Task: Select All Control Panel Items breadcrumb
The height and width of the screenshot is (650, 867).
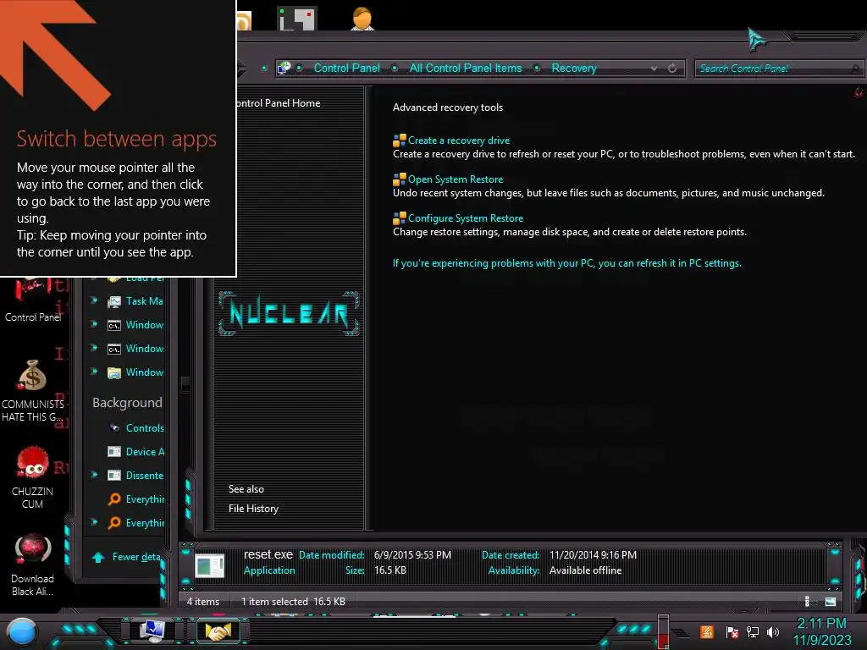Action: click(466, 68)
